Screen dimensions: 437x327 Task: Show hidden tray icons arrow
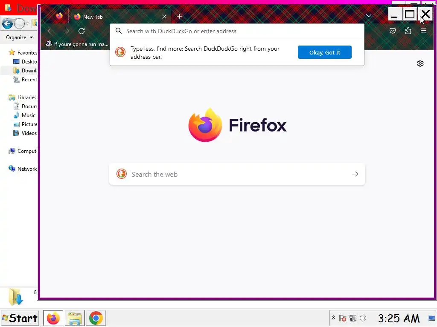tap(333, 318)
